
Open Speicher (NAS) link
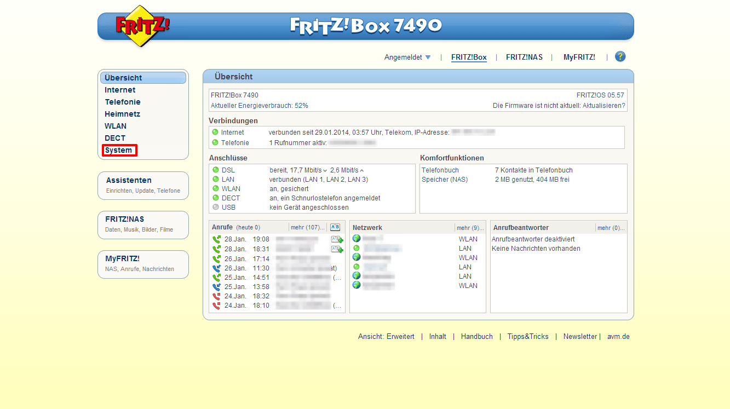point(445,180)
